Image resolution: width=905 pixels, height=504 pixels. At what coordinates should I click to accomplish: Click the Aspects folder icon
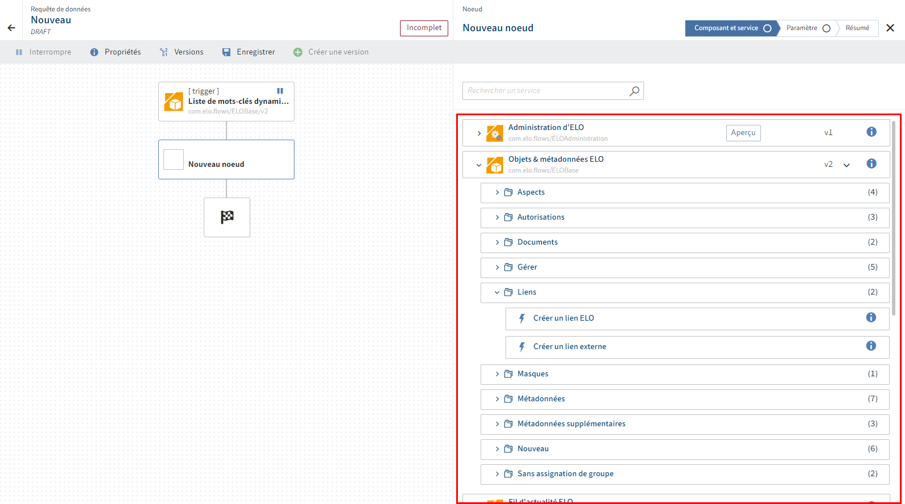point(508,192)
